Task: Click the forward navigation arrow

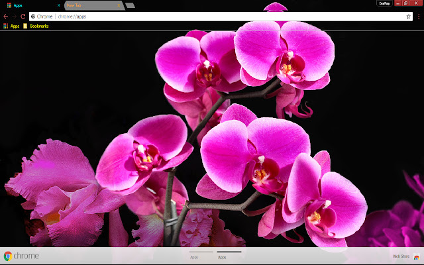Action: coord(15,16)
